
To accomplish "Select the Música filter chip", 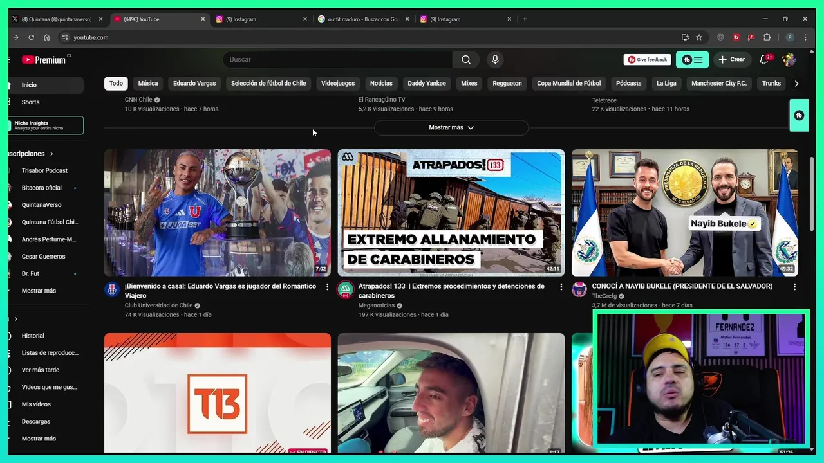I will (148, 83).
